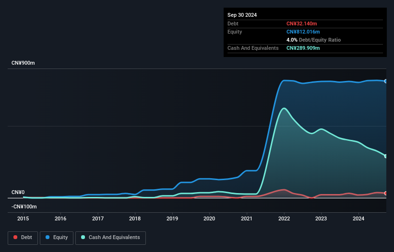
Task: Click the red Debt legend dot
Action: click(15, 237)
